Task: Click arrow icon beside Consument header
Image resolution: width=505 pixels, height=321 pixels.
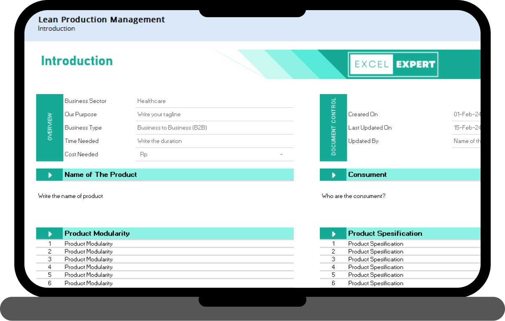Action: 333,175
